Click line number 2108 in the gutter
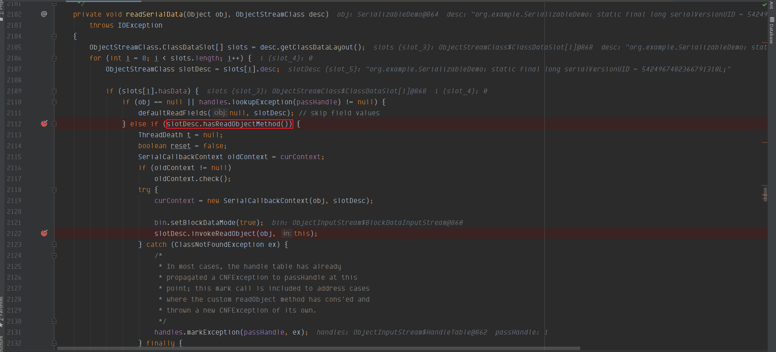 click(14, 80)
